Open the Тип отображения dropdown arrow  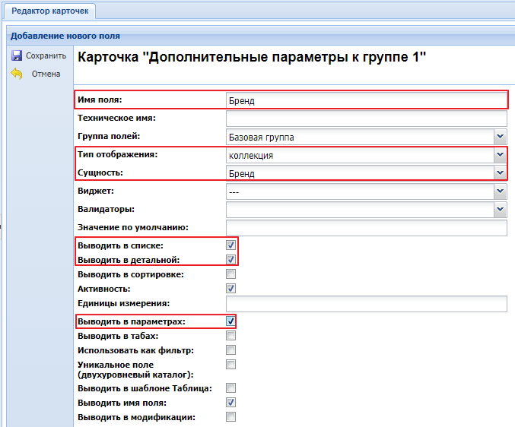pyautogui.click(x=501, y=155)
